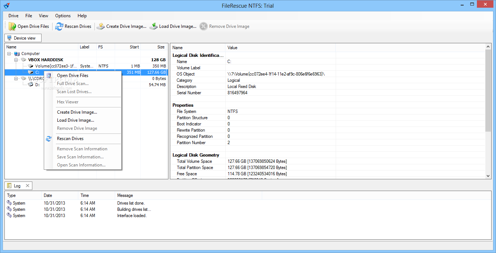Click the Rescan Drives toolbar icon
496x253 pixels.
coord(59,26)
